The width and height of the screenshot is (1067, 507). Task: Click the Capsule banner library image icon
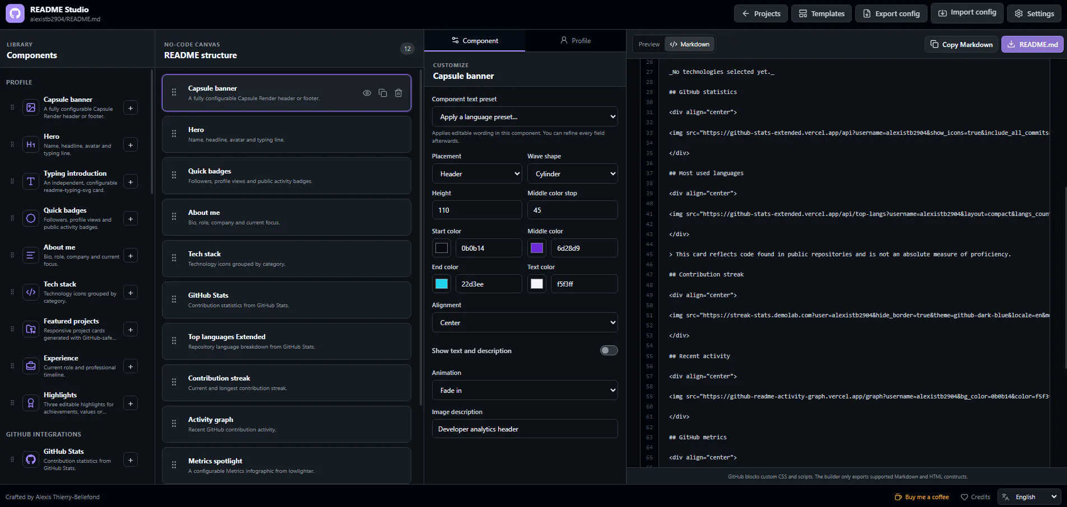pyautogui.click(x=31, y=107)
